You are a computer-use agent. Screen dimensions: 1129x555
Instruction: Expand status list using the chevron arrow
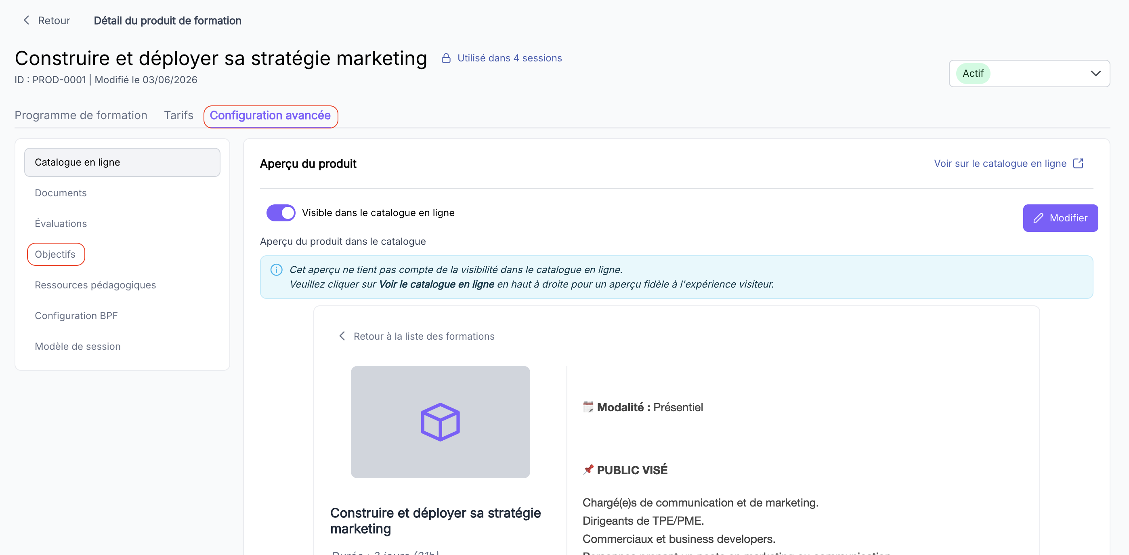(1095, 73)
